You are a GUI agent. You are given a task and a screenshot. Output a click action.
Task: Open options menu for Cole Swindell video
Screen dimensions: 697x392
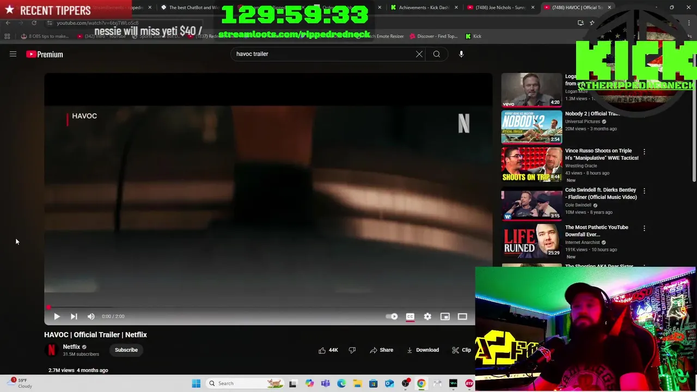click(x=644, y=191)
